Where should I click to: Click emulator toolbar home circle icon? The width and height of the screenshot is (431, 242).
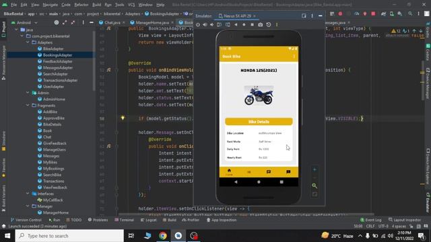point(244,25)
